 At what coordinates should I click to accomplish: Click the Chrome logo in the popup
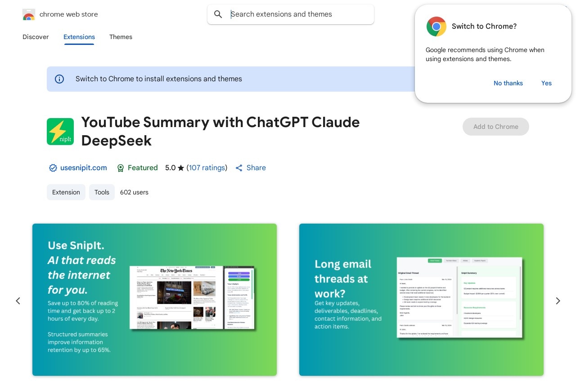coord(436,26)
